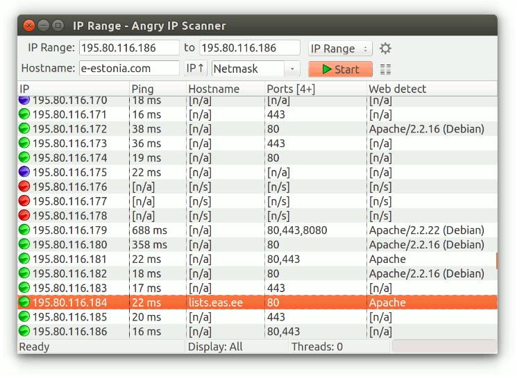Screen dimensions: 524x376
Task: Click the green status icon for 195.80.116.171
Action: (24, 114)
